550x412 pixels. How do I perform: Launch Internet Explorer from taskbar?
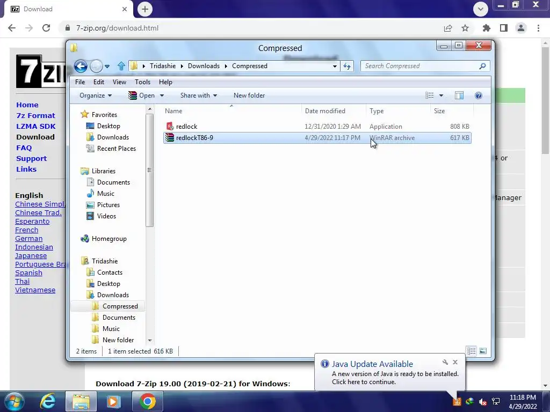48,401
